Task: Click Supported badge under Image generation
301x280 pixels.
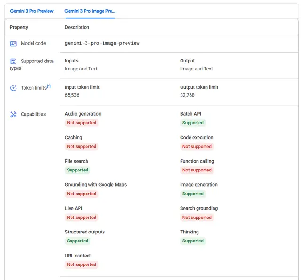Action: pos(193,194)
